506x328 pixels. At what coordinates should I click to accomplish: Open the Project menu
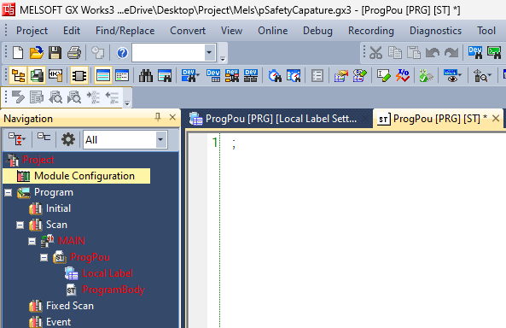[x=32, y=31]
